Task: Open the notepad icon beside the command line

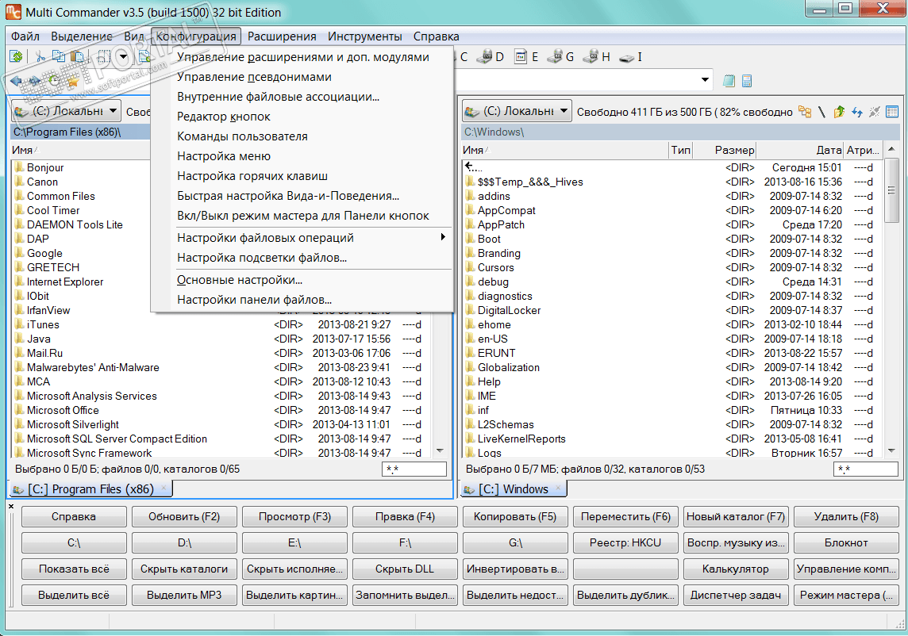Action: (729, 81)
